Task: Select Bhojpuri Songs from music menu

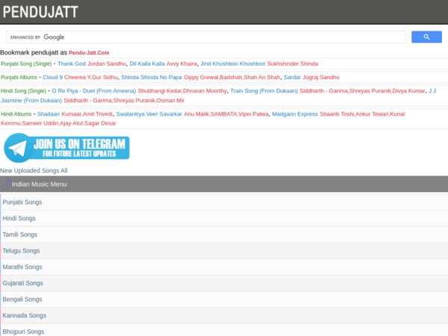Action: point(224,331)
